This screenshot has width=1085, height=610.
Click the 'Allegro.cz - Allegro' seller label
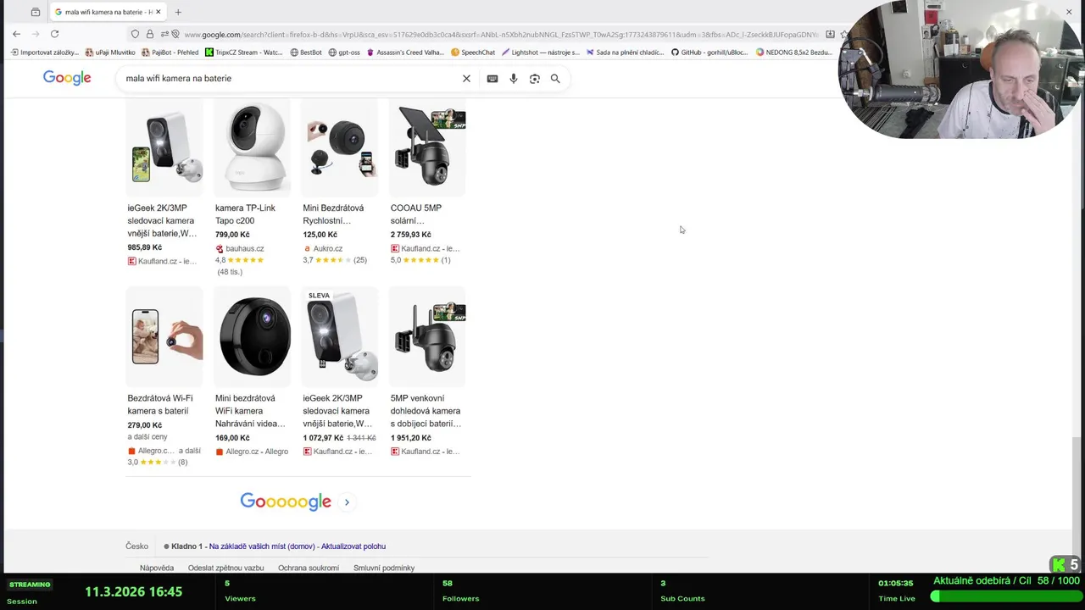tap(252, 452)
